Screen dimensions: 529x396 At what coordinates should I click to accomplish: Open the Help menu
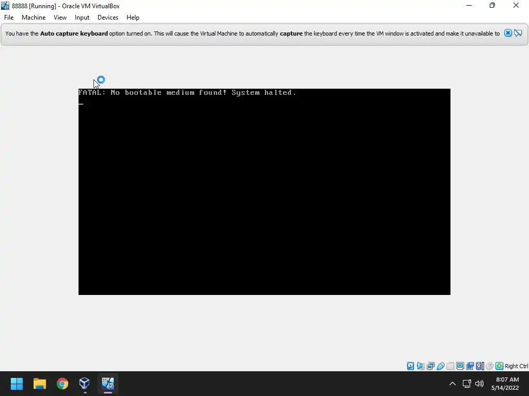point(133,18)
